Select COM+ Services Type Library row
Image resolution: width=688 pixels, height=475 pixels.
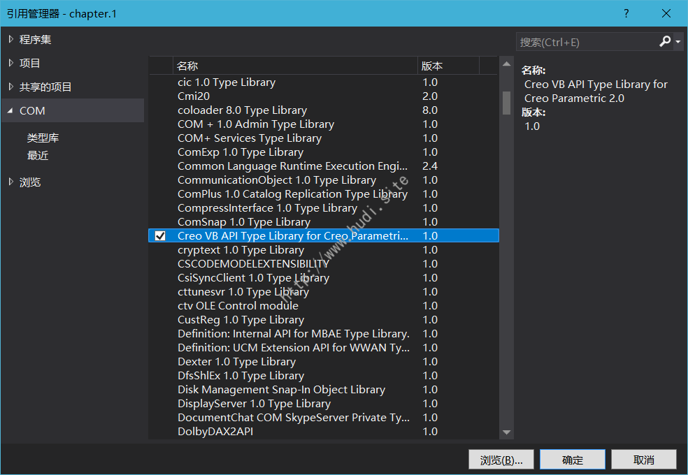tap(324, 138)
